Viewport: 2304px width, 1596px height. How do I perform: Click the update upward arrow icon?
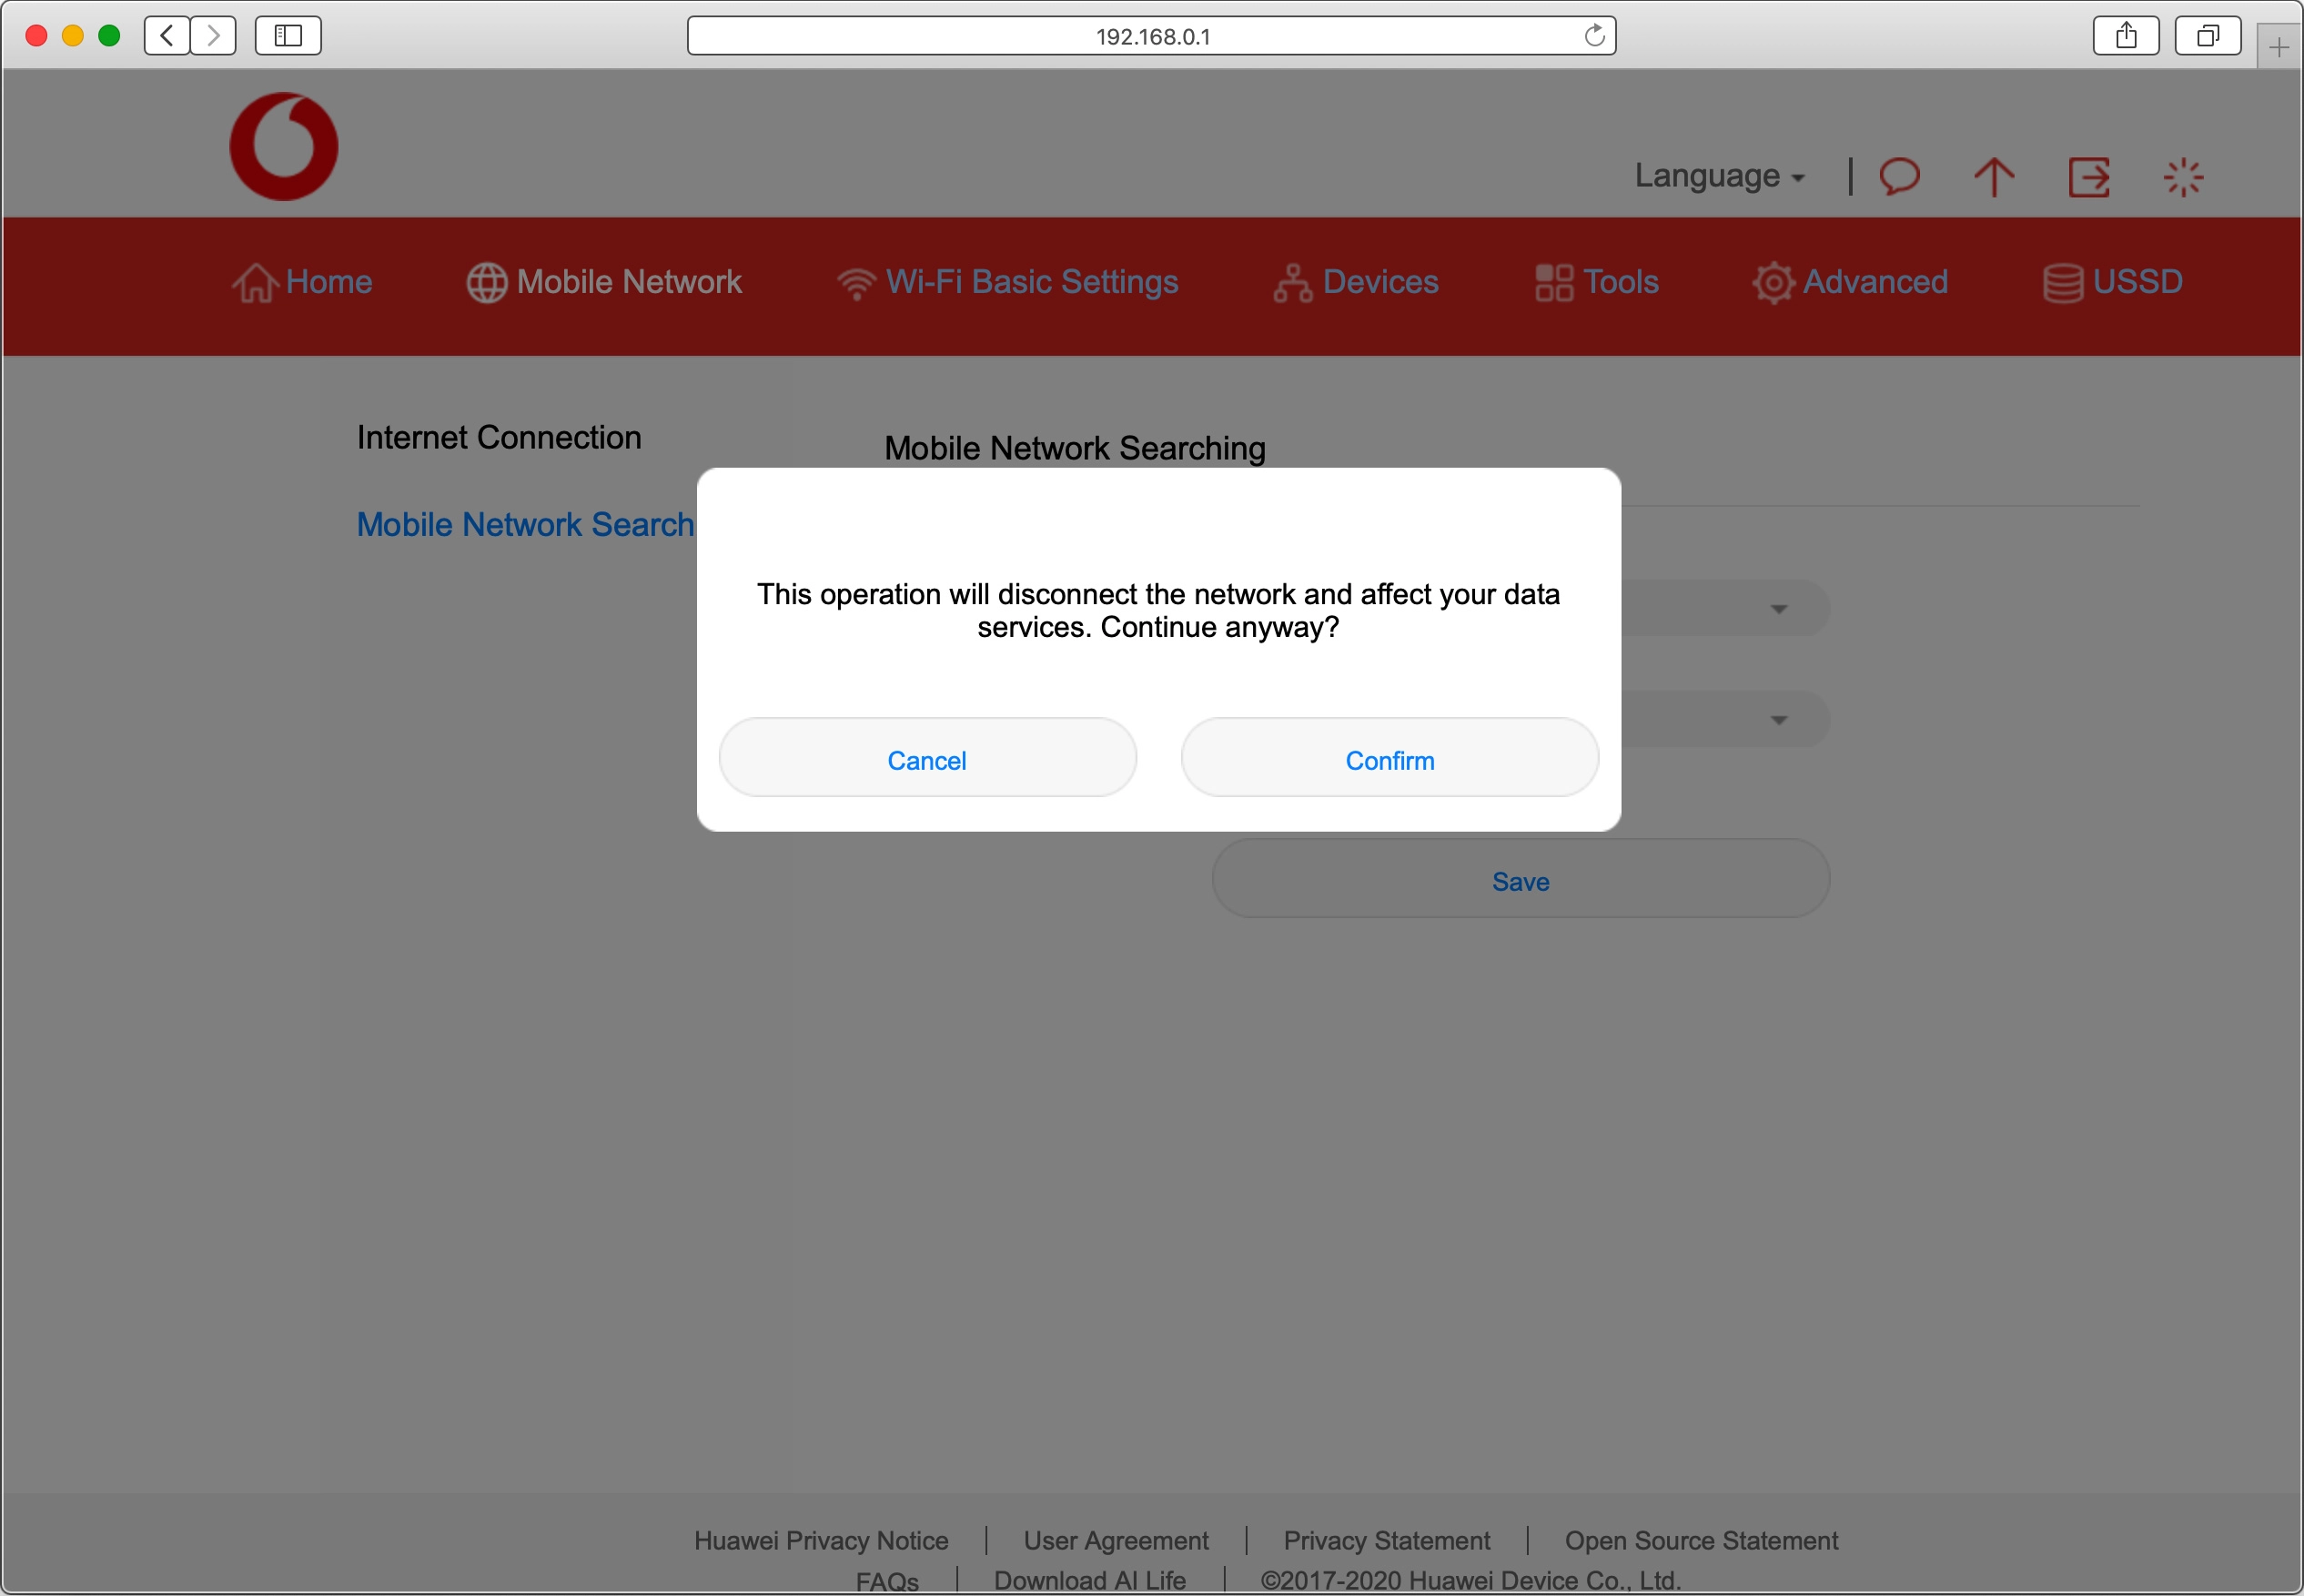1993,177
